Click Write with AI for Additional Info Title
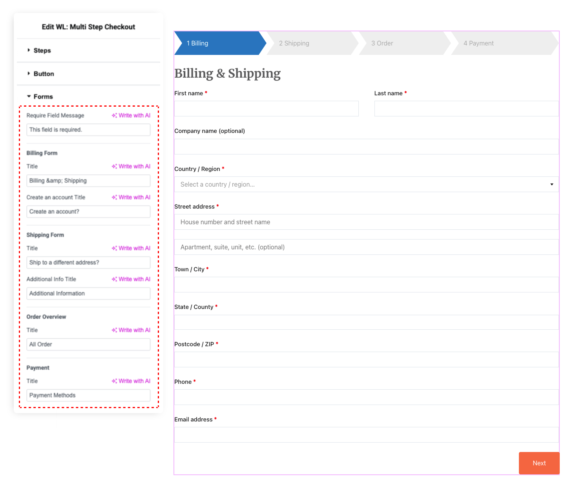This screenshot has width=577, height=492. pyautogui.click(x=131, y=279)
